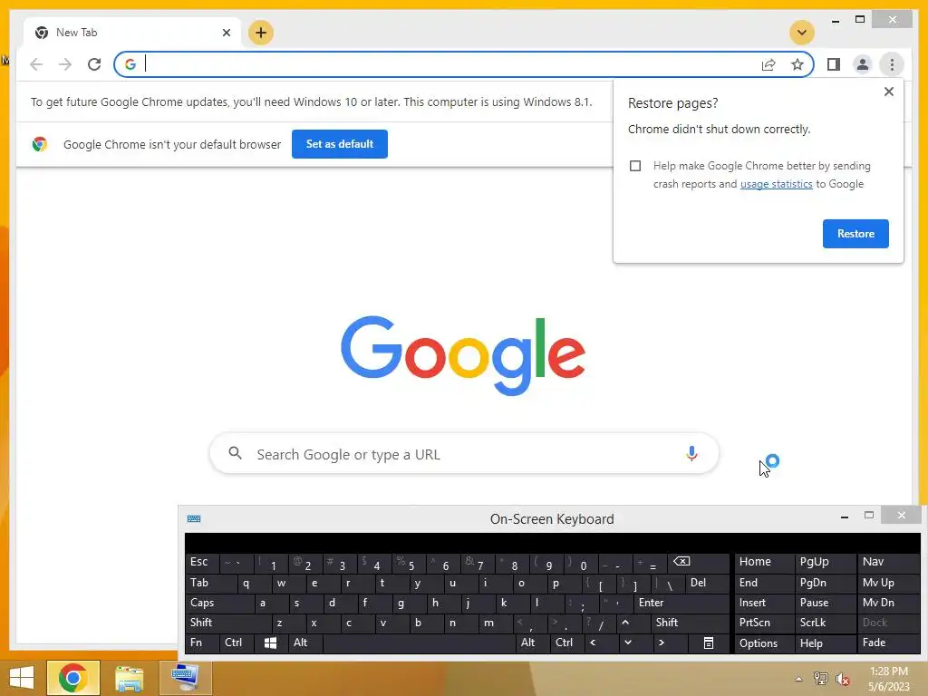Toggle the right Alt key on the keyboard
Image resolution: width=928 pixels, height=696 pixels.
(532, 643)
